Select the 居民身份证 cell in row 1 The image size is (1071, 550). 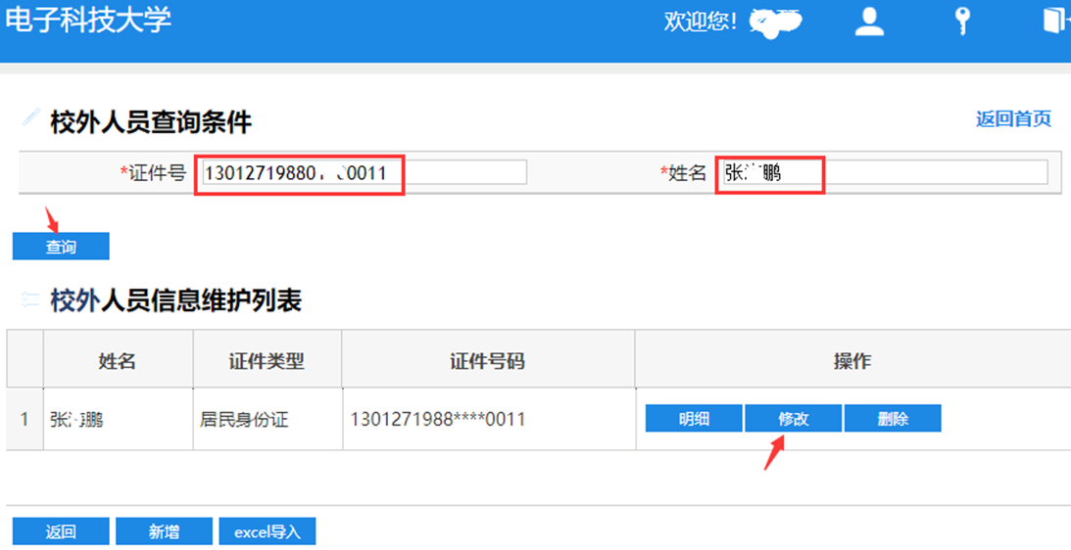tap(243, 420)
